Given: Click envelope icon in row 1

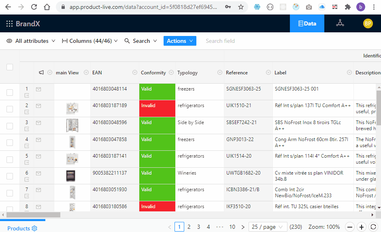Looking at the screenshot, I should click(38, 89).
